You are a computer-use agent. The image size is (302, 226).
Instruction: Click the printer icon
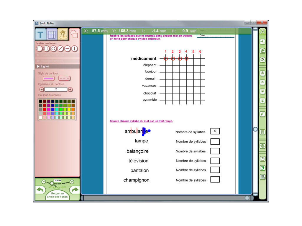coord(262,177)
